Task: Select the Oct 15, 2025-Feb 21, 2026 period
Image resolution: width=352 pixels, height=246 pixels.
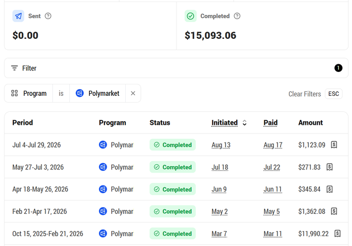Action: (48, 234)
